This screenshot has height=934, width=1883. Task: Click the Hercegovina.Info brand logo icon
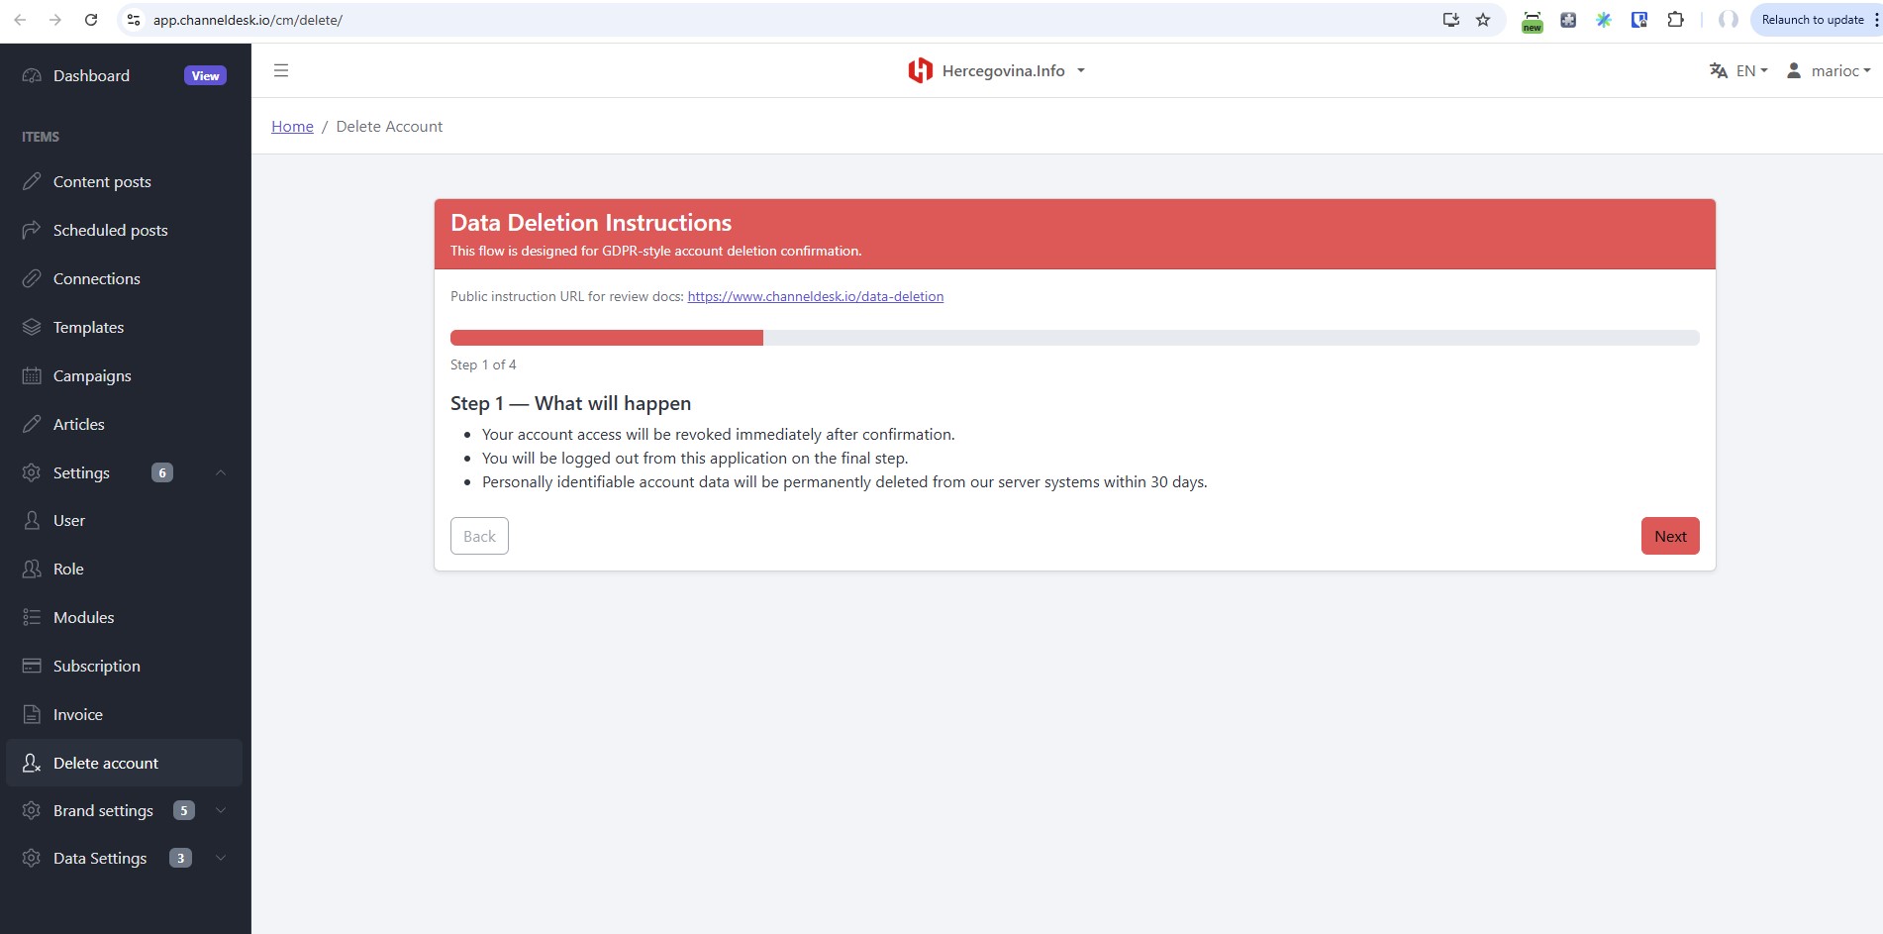[920, 70]
